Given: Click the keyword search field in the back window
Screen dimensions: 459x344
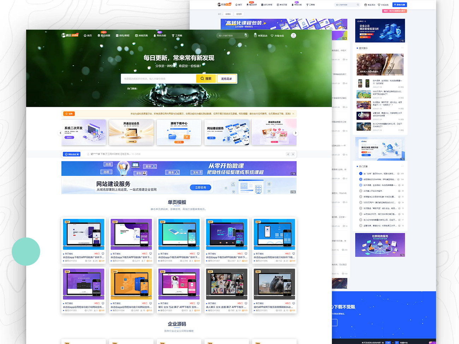Looking at the screenshot, I should 347,5.
